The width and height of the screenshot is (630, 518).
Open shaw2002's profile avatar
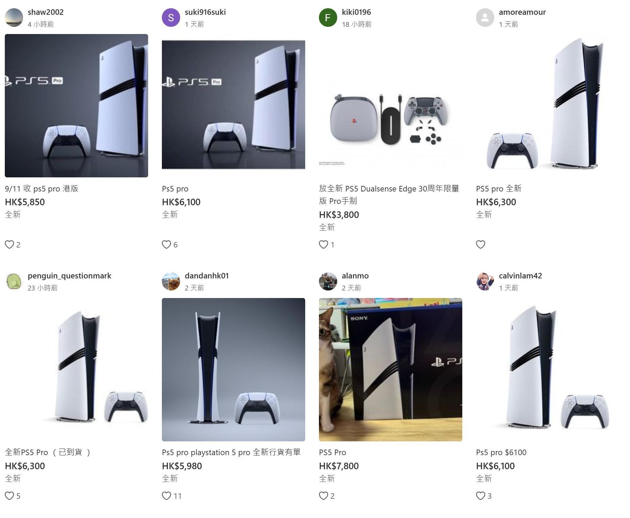click(14, 18)
